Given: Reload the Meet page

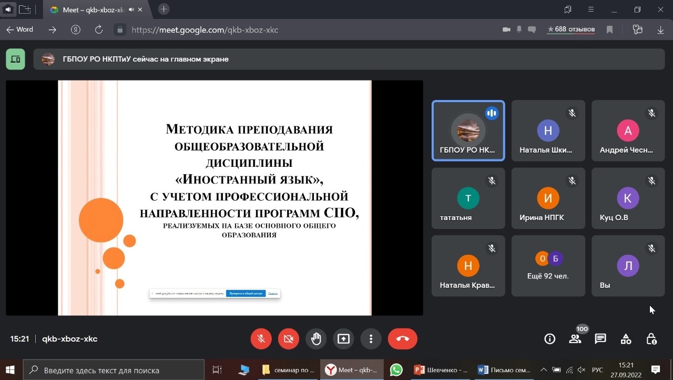Looking at the screenshot, I should coord(98,30).
